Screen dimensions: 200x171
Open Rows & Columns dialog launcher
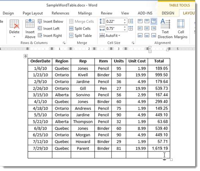tap(64, 43)
